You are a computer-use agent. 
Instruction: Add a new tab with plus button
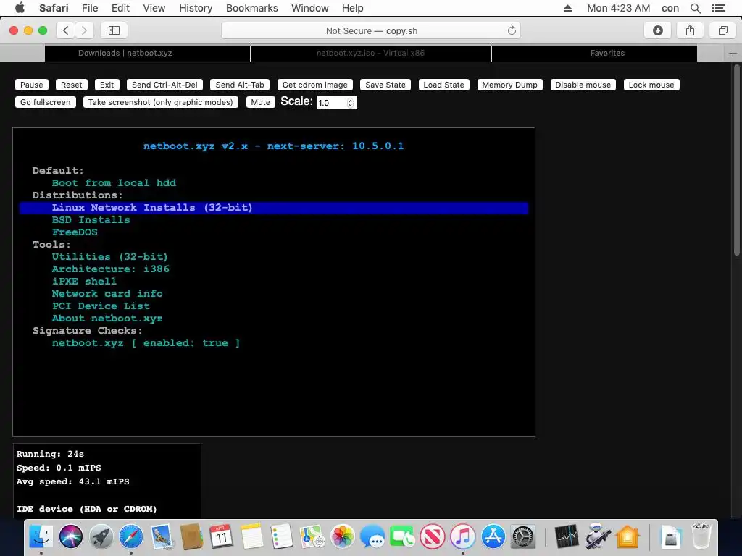(733, 54)
